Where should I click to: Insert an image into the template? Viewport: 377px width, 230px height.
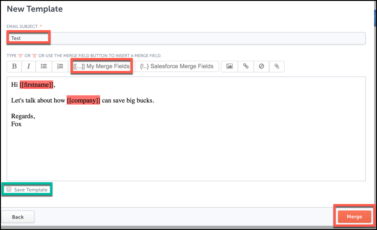(x=229, y=66)
